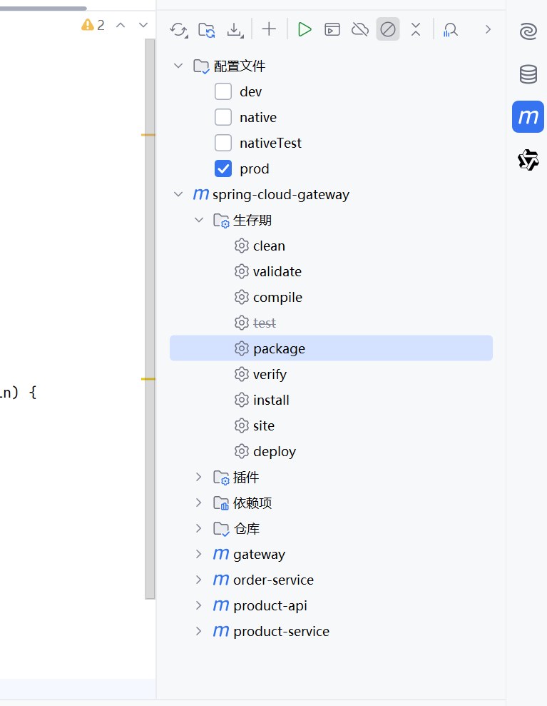Image resolution: width=547 pixels, height=706 pixels.
Task: Select the skipped test lifecycle goal
Action: pos(331,323)
